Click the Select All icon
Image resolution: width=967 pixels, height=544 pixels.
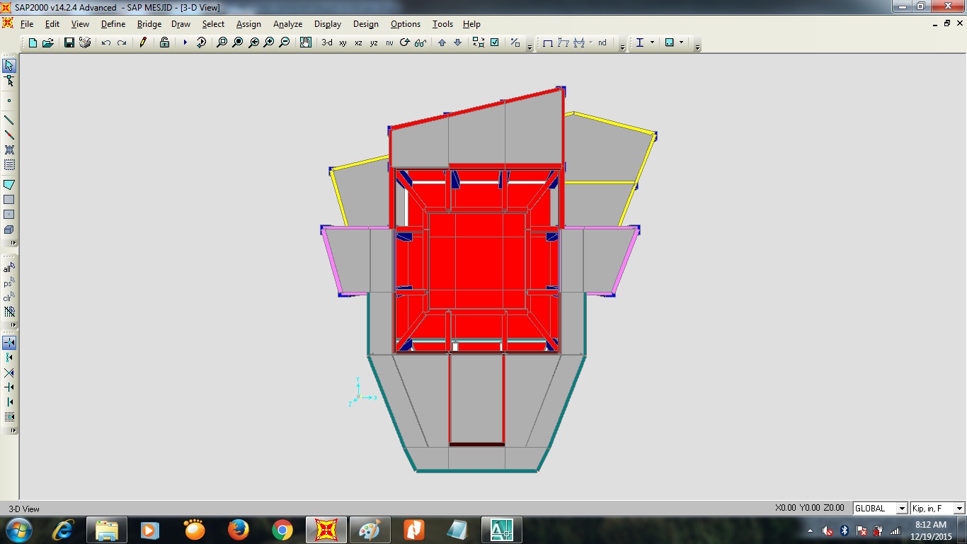click(x=9, y=268)
